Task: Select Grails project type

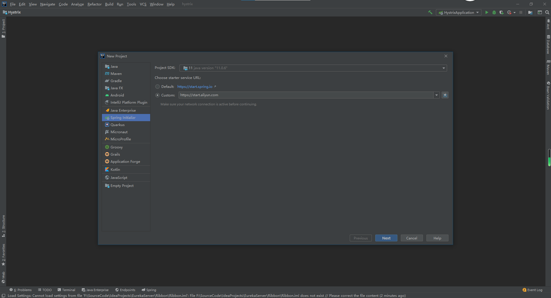Action: point(126,154)
